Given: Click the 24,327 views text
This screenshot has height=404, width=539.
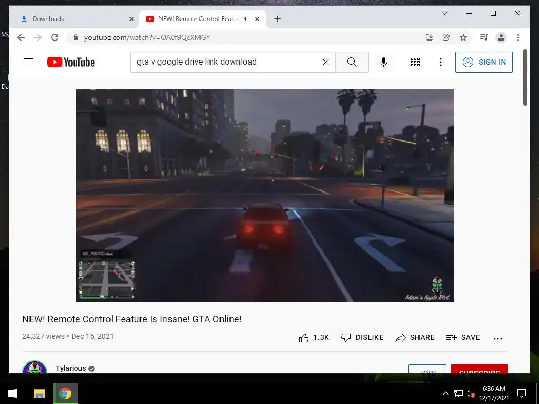Looking at the screenshot, I should pos(43,336).
